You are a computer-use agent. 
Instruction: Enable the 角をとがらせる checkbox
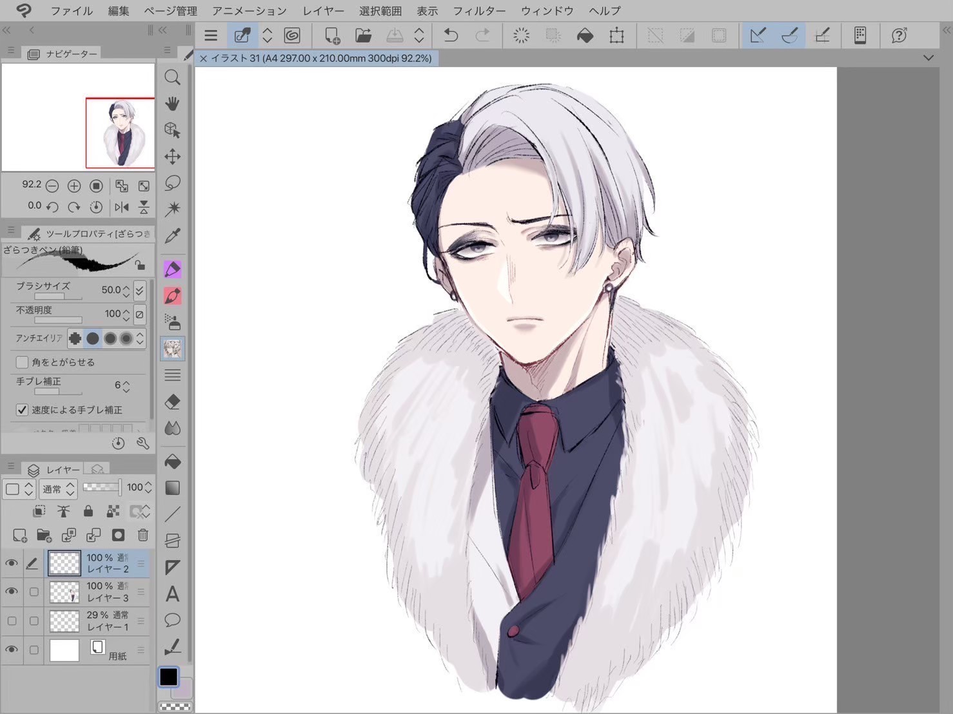tap(23, 362)
